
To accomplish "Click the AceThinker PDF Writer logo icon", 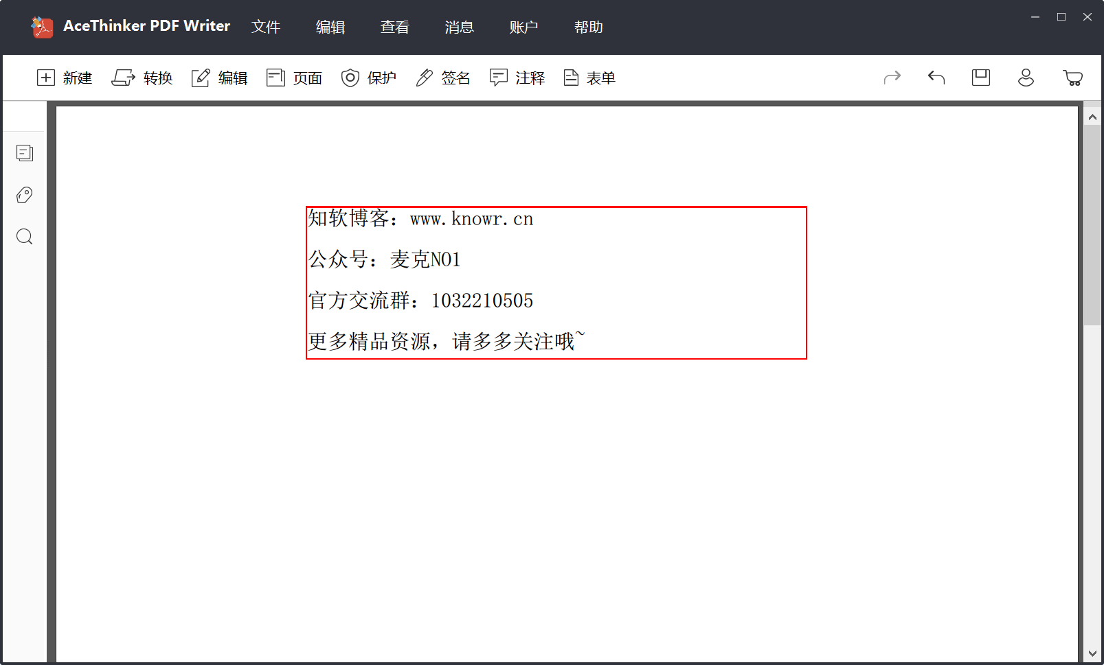I will point(42,27).
